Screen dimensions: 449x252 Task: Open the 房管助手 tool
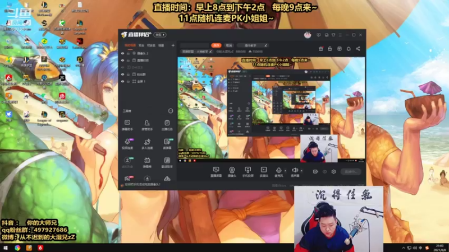147,125
